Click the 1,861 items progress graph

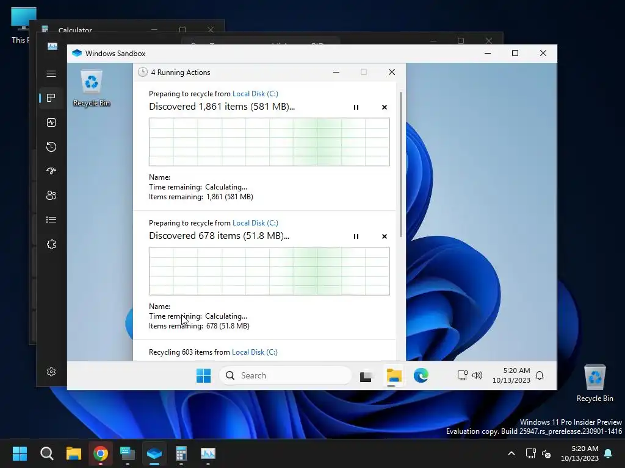click(x=269, y=142)
